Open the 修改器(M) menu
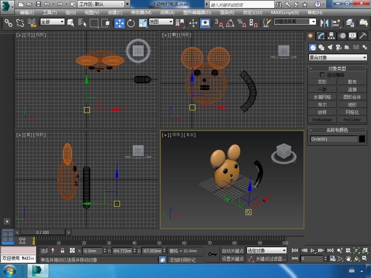Screen dimensions: 371x278 pos(141,12)
